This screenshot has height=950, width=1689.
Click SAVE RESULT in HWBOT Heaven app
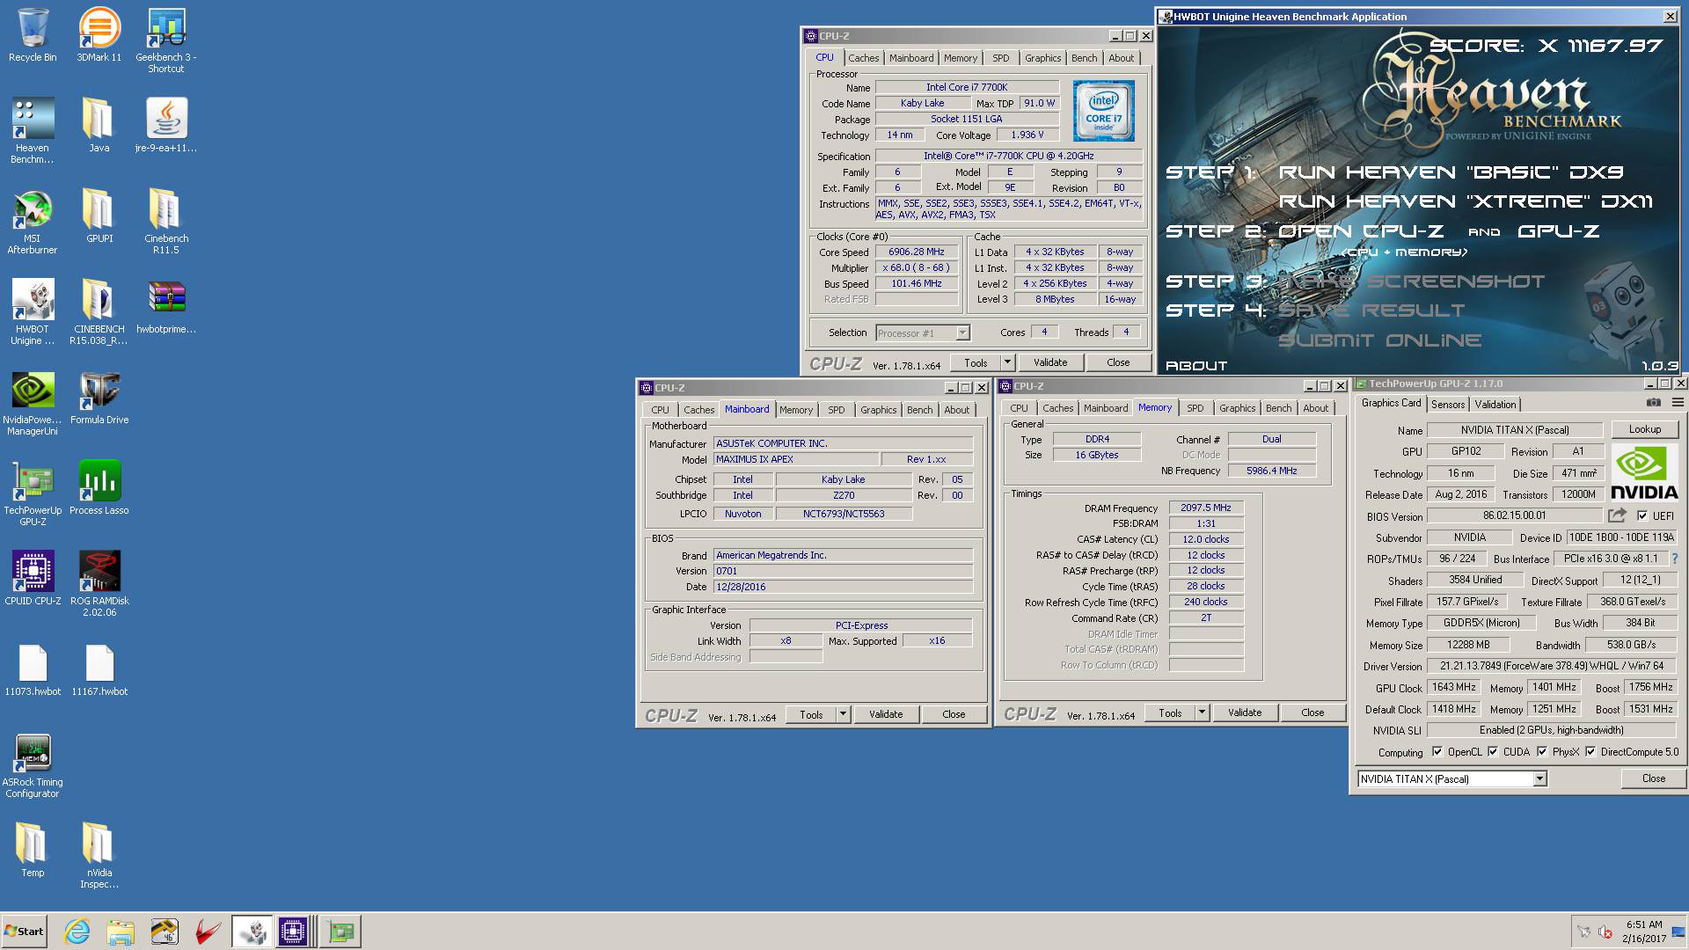pyautogui.click(x=1371, y=311)
